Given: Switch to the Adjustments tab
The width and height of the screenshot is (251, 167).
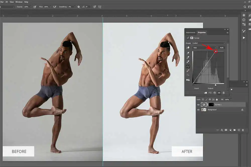Looking at the screenshot, I should [x=190, y=32].
